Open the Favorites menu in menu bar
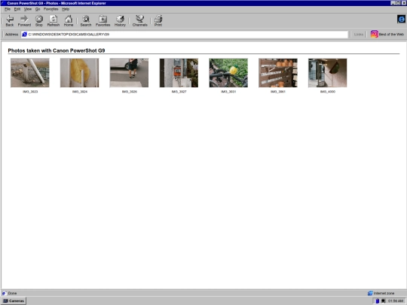Screen dimensions: 407x305 pyautogui.click(x=51, y=9)
